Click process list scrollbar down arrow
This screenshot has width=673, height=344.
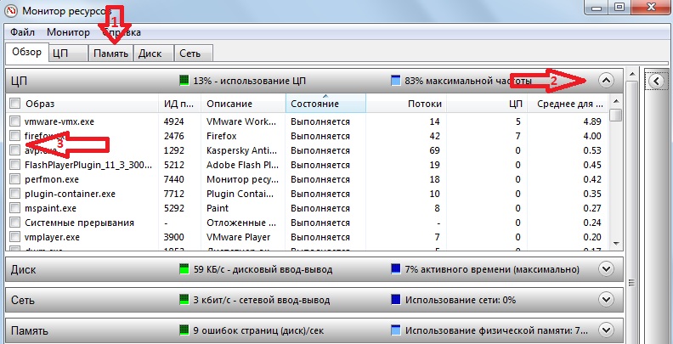(x=616, y=244)
